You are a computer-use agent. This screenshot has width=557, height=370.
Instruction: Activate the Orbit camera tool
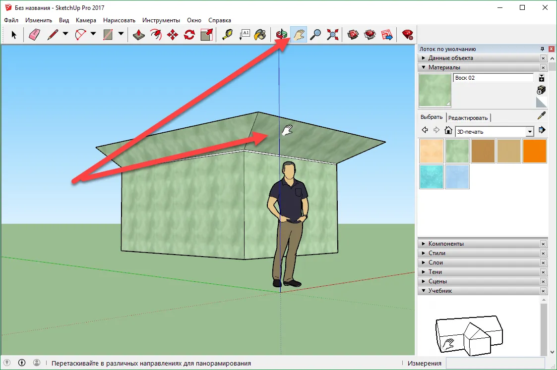tap(282, 35)
